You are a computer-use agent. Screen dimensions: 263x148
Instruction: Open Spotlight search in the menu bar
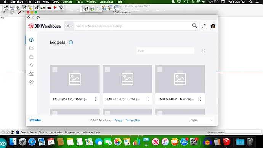point(250,2)
